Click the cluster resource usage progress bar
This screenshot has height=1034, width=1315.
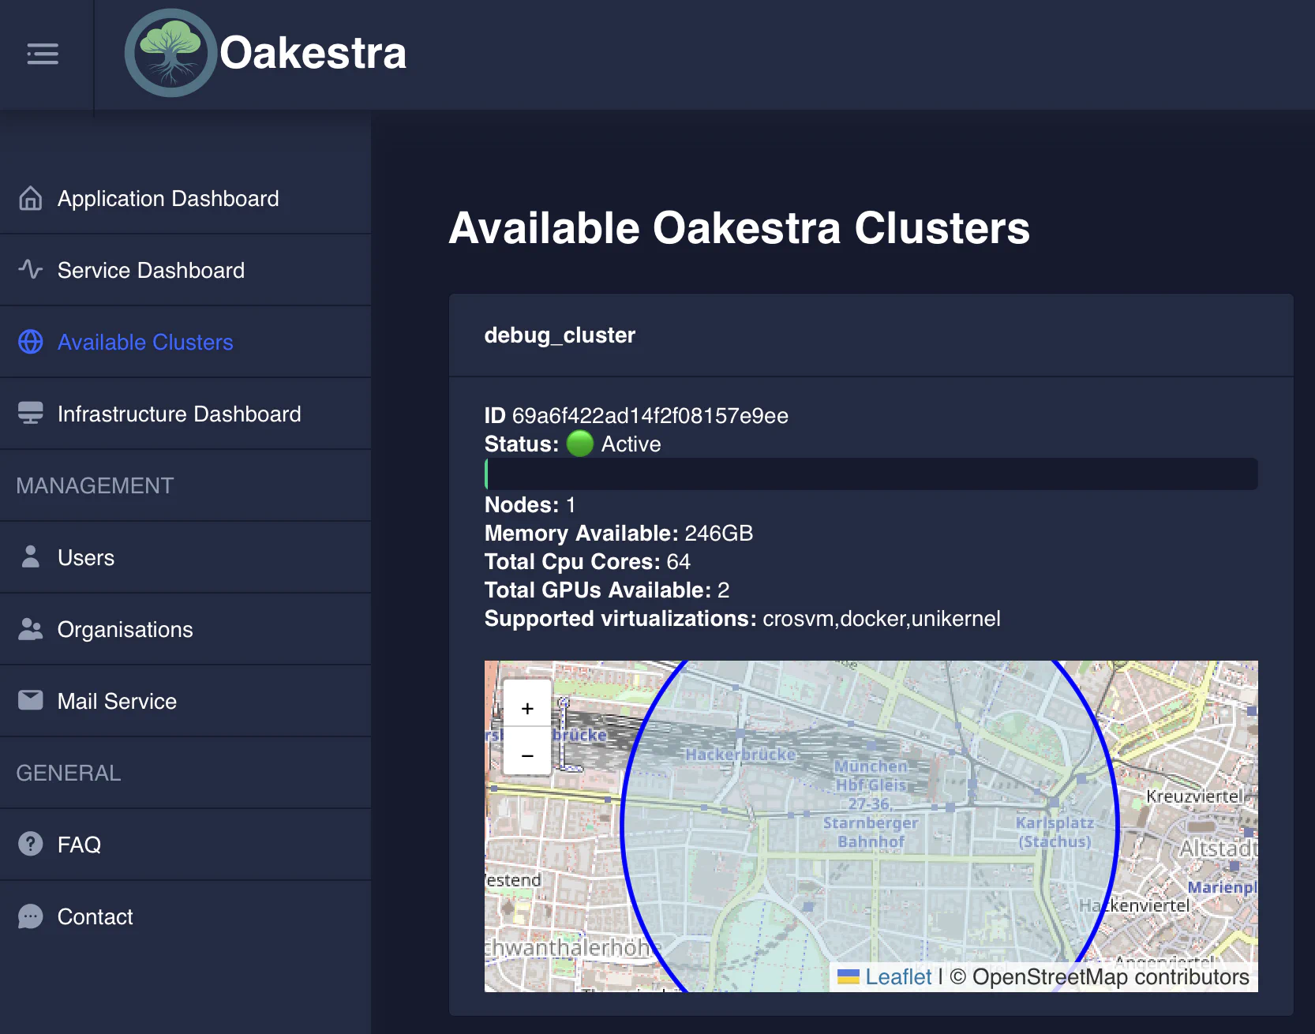coord(871,474)
